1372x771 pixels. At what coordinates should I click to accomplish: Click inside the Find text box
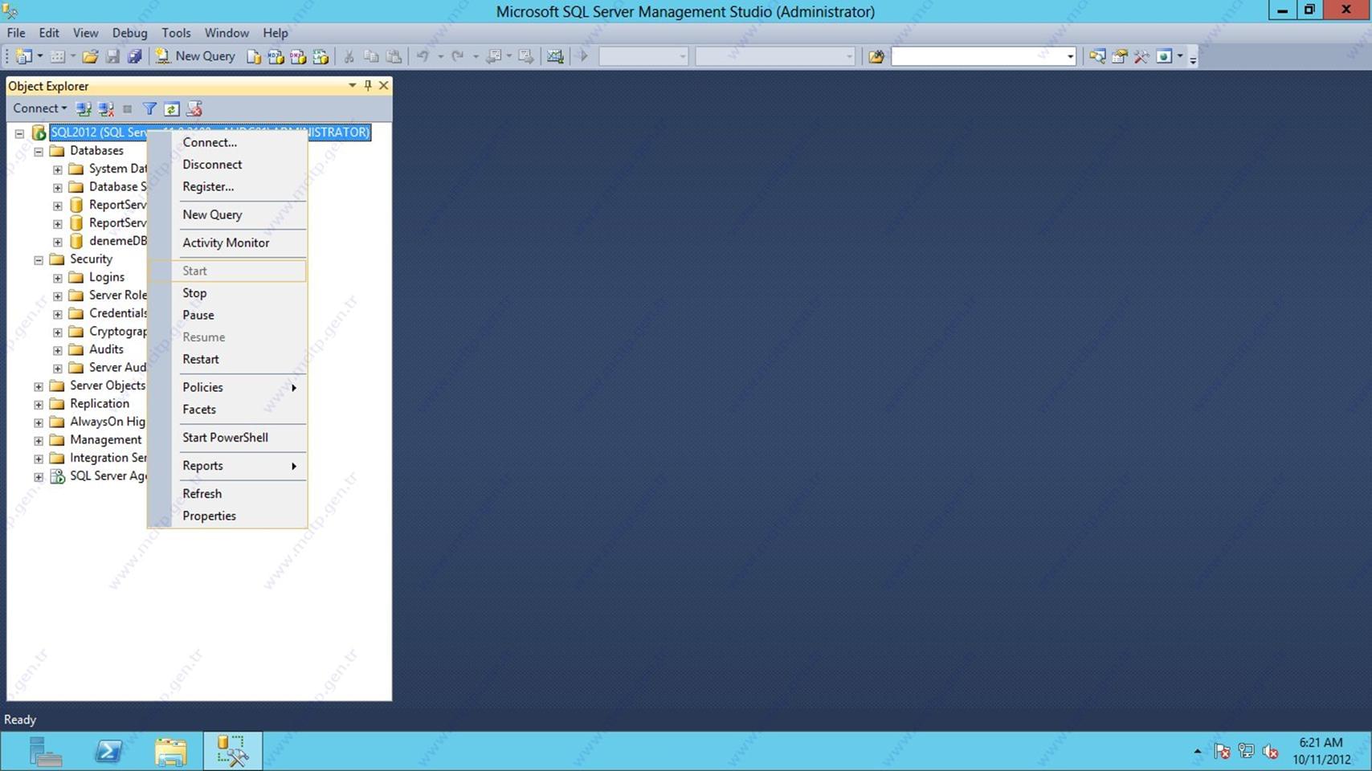(977, 56)
